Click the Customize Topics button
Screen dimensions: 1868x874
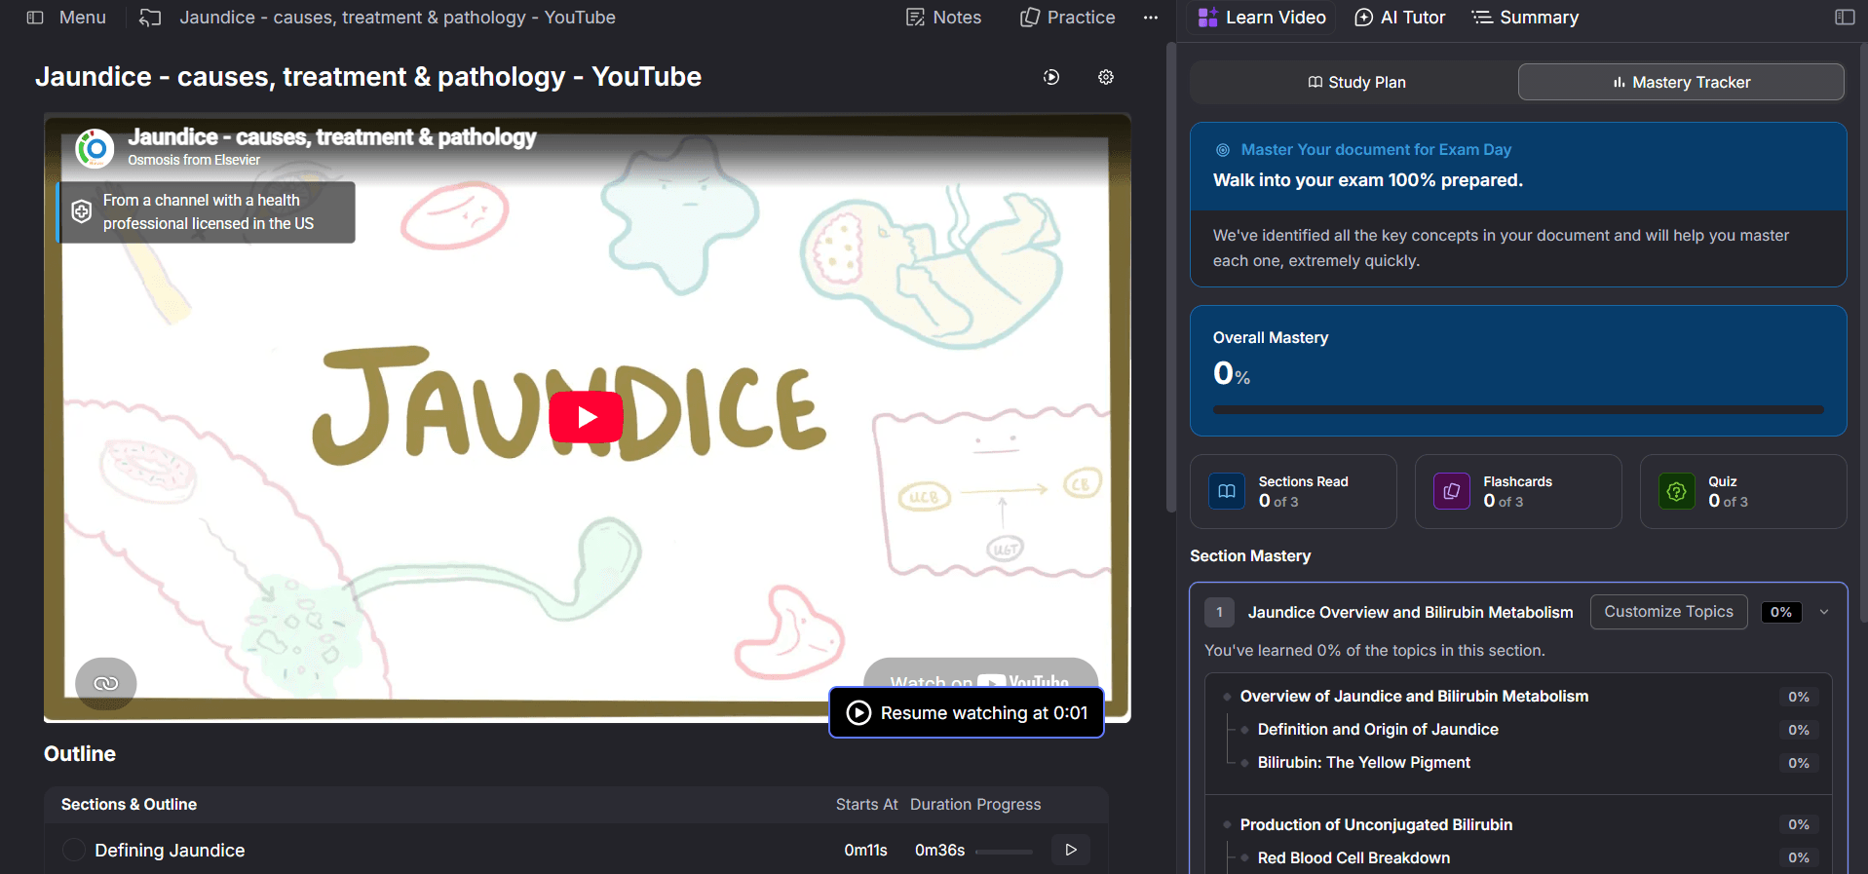click(1669, 612)
